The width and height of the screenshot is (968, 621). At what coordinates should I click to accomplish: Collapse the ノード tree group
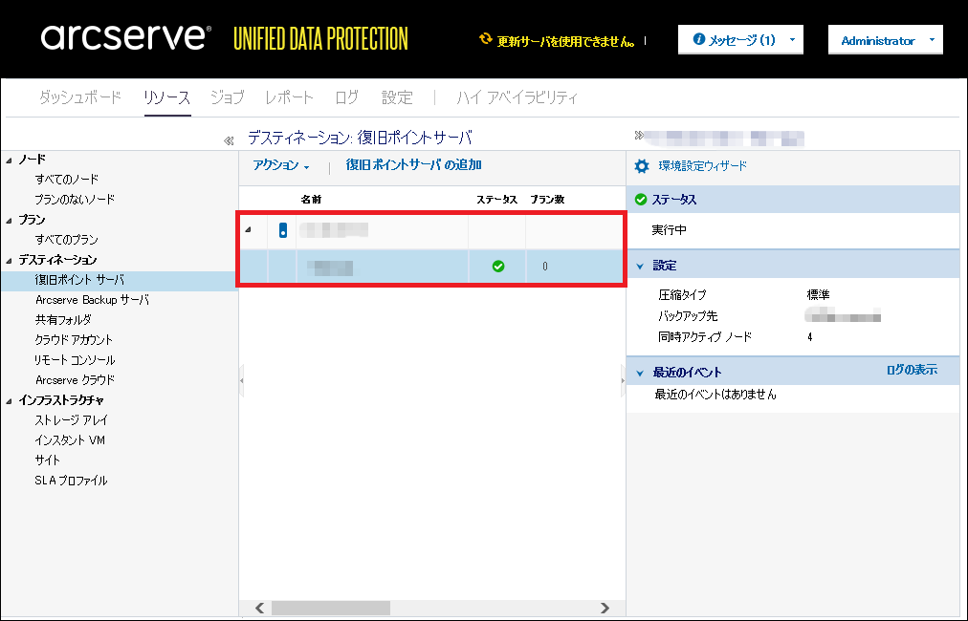pyautogui.click(x=10, y=161)
